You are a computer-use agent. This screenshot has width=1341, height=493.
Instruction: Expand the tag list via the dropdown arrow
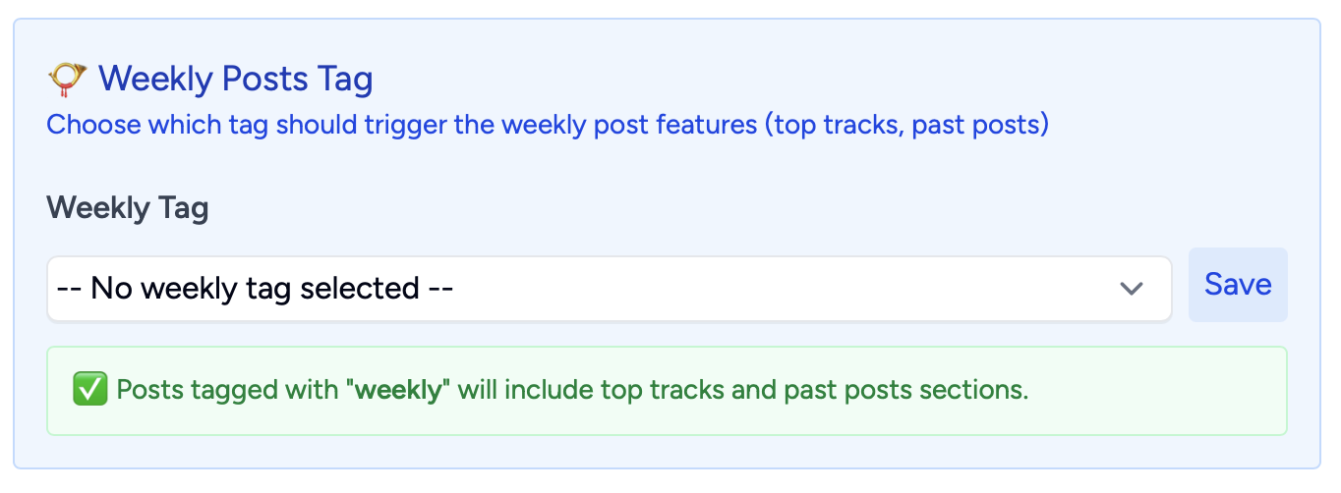tap(1132, 289)
